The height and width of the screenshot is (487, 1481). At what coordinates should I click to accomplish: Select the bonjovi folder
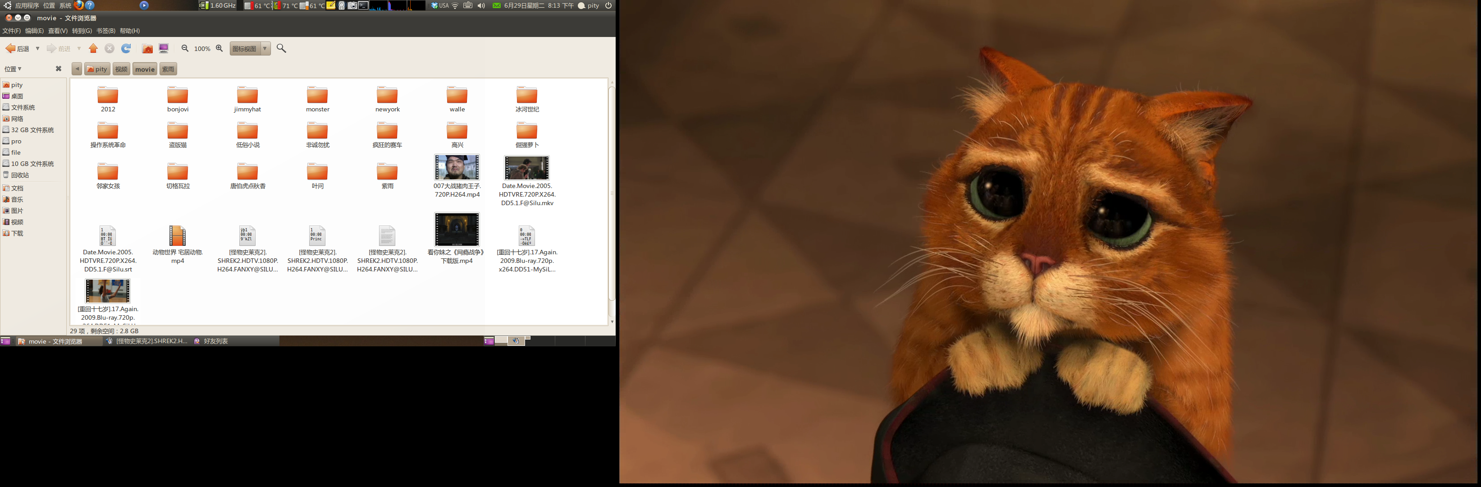click(x=178, y=99)
